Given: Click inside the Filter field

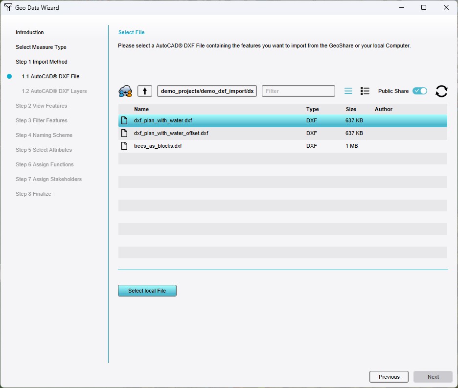Looking at the screenshot, I should point(298,91).
